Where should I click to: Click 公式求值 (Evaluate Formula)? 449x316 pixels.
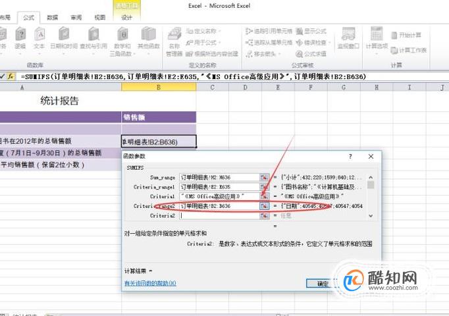coord(311,54)
